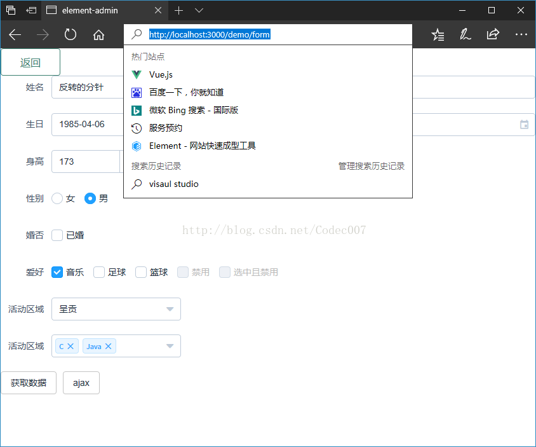Open the browser settings ellipsis menu
The height and width of the screenshot is (447, 536).
521,34
